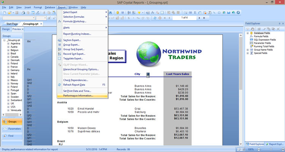Click the Insert Chart toolbar icon
The height and width of the screenshot is (152, 285).
229,13
